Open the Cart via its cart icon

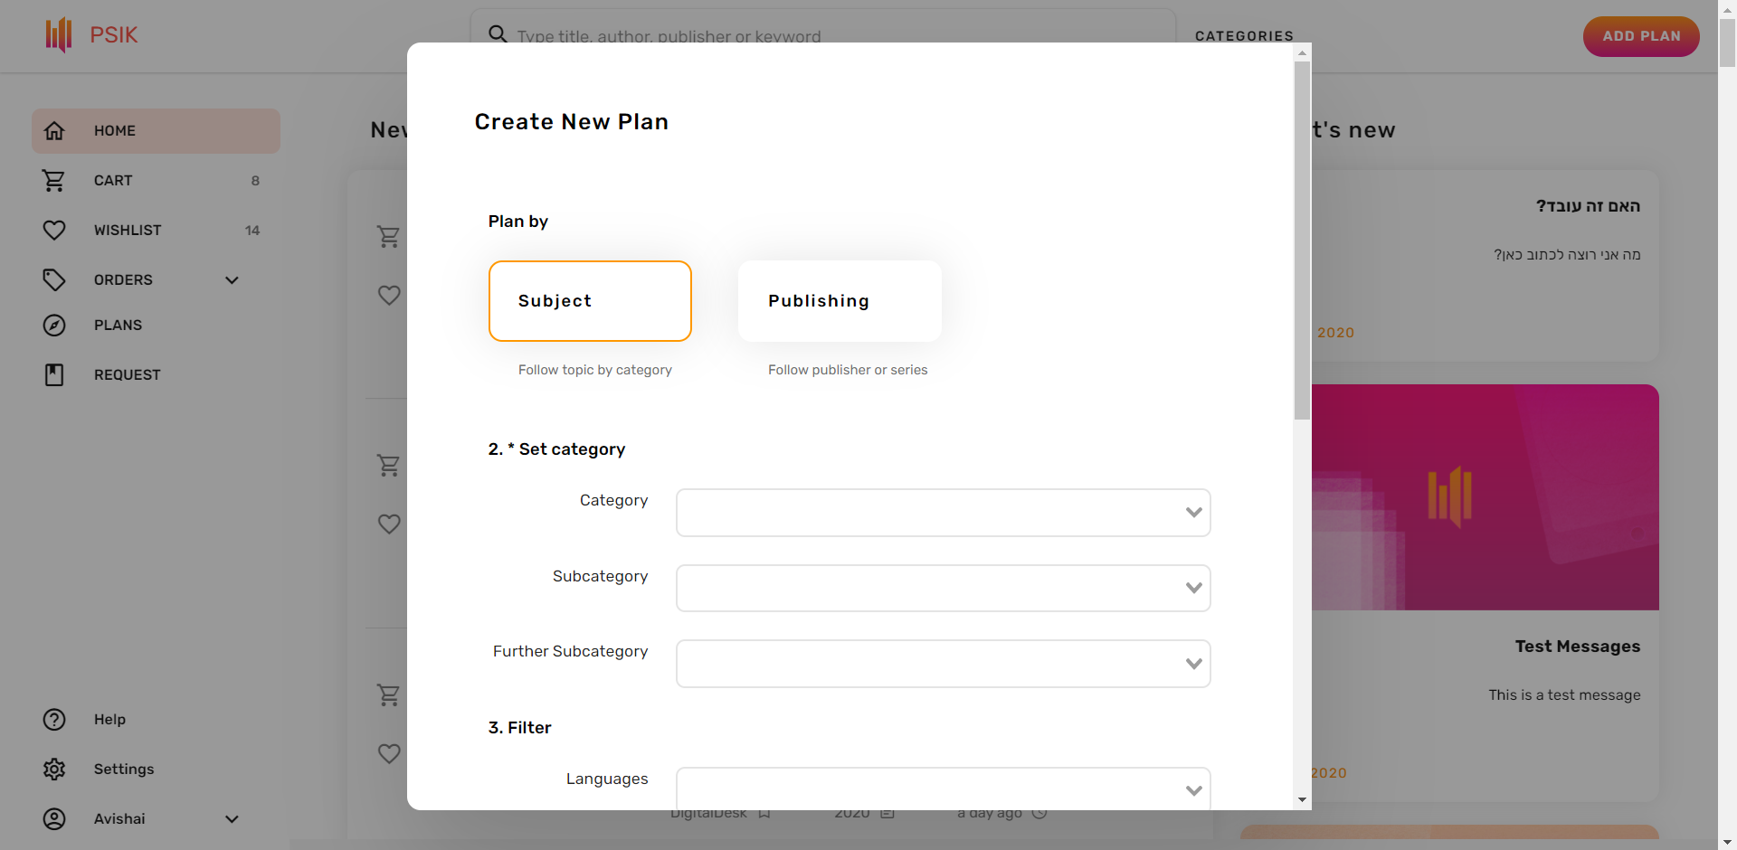pos(54,181)
